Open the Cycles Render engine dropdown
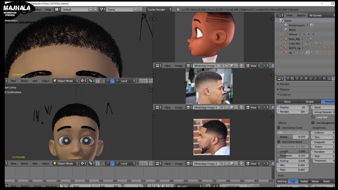 point(159,9)
